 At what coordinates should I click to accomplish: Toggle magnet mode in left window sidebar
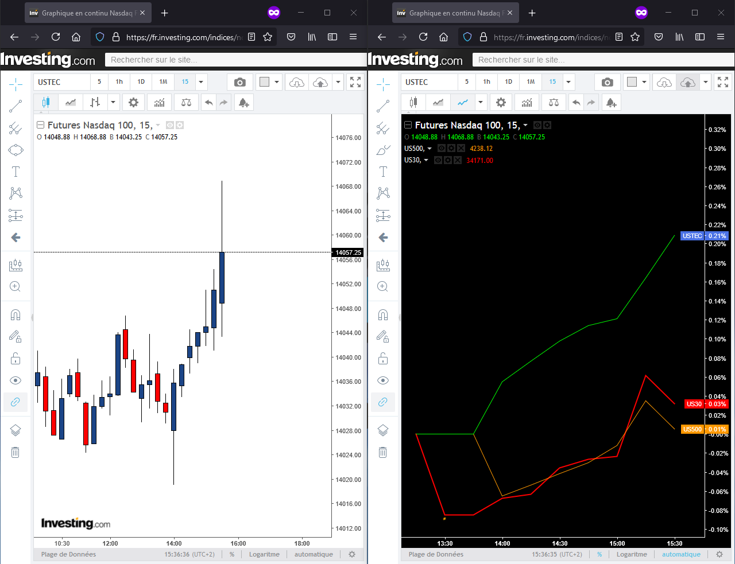point(16,314)
